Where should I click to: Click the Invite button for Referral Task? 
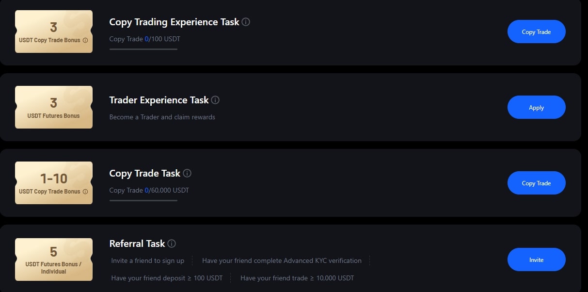point(536,260)
